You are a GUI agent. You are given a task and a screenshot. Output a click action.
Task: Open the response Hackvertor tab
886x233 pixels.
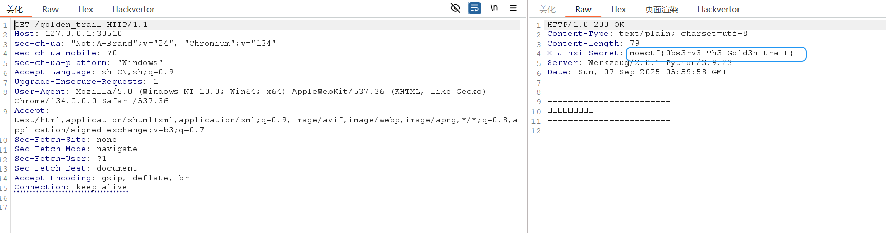pos(718,9)
